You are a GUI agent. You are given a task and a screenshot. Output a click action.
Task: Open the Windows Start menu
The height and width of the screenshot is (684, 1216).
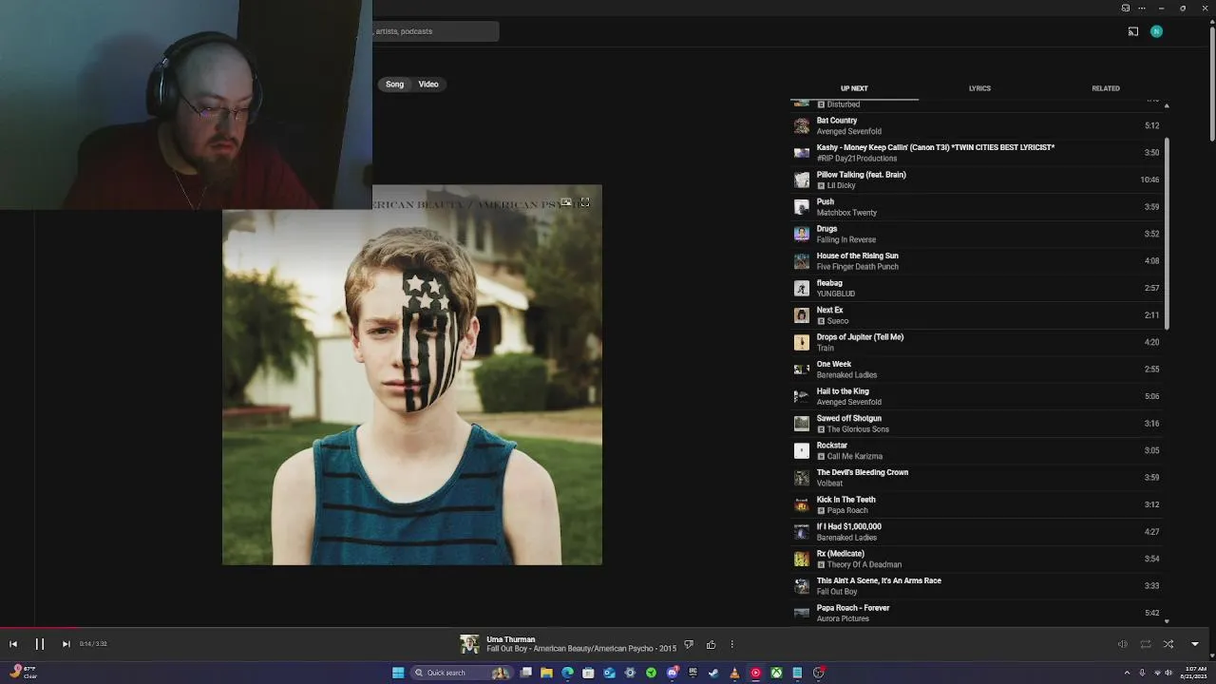(x=398, y=673)
